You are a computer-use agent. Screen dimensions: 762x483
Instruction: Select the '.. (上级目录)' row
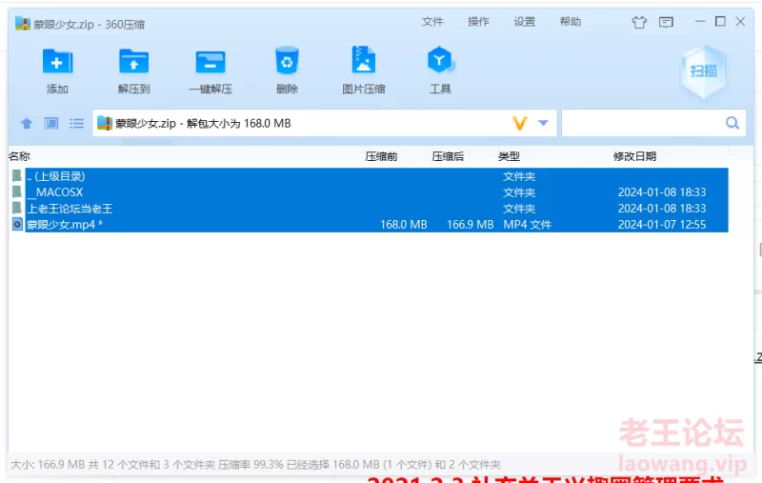(x=376, y=176)
